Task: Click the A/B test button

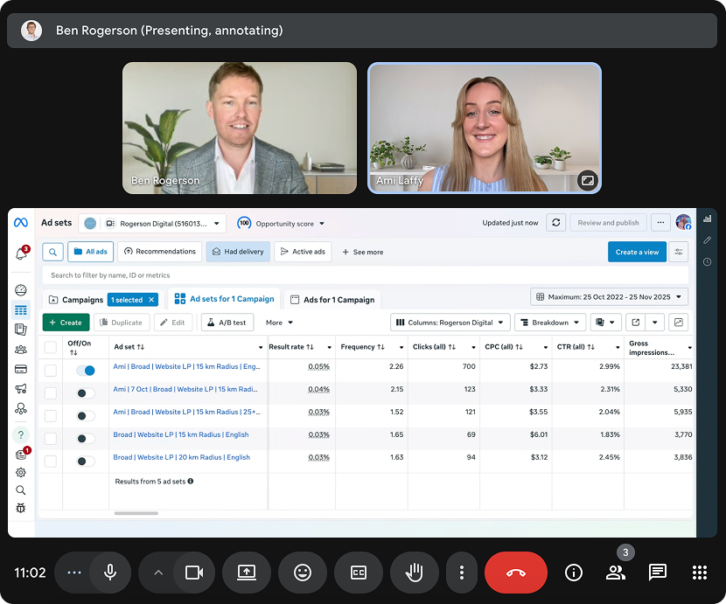Action: point(227,323)
